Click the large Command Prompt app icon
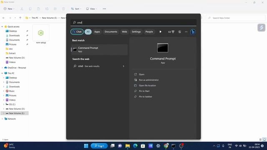267x150 pixels. [163, 48]
